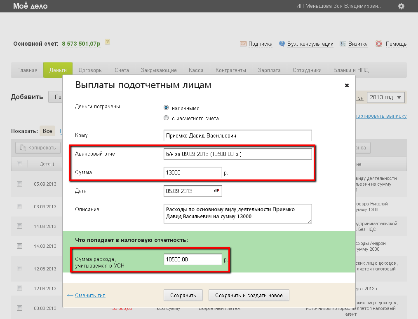Check the row dated 08.08.2013
The height and width of the screenshot is (319, 418).
(19, 308)
